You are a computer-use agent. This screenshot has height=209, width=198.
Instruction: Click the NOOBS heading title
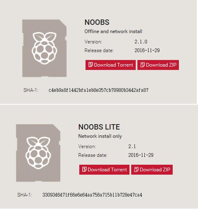(x=97, y=22)
